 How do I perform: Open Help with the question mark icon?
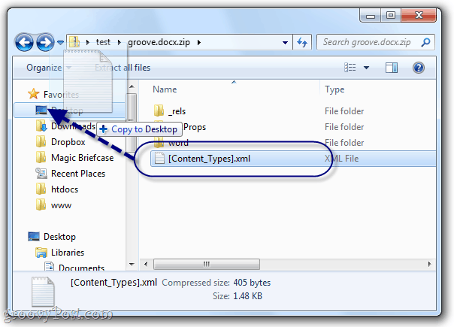pos(419,68)
